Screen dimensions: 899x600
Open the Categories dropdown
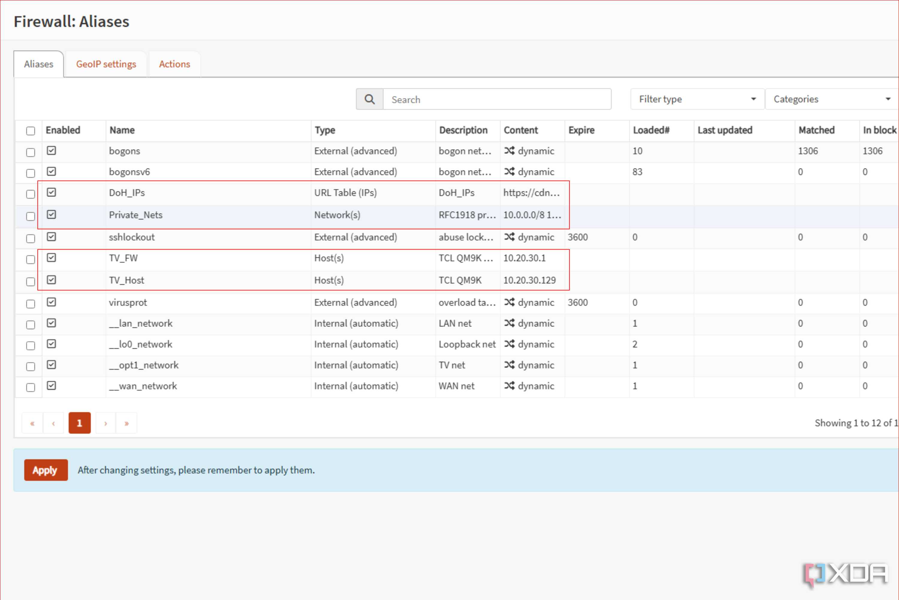click(832, 99)
